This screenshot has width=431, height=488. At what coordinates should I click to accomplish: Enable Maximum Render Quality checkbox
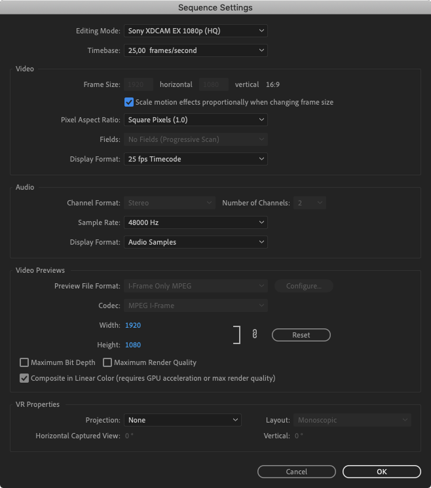(107, 362)
